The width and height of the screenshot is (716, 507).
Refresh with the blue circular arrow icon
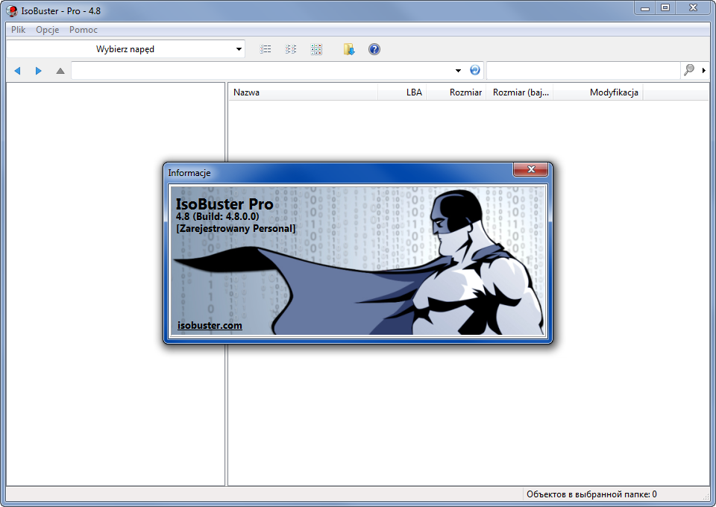tap(475, 70)
